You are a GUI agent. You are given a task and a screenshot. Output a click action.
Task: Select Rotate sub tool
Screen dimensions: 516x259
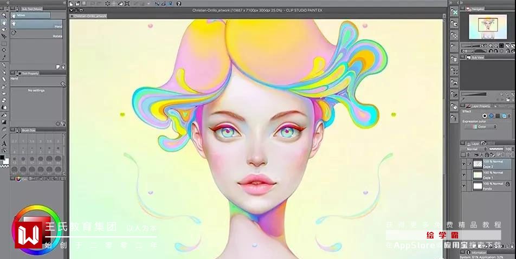click(x=37, y=34)
